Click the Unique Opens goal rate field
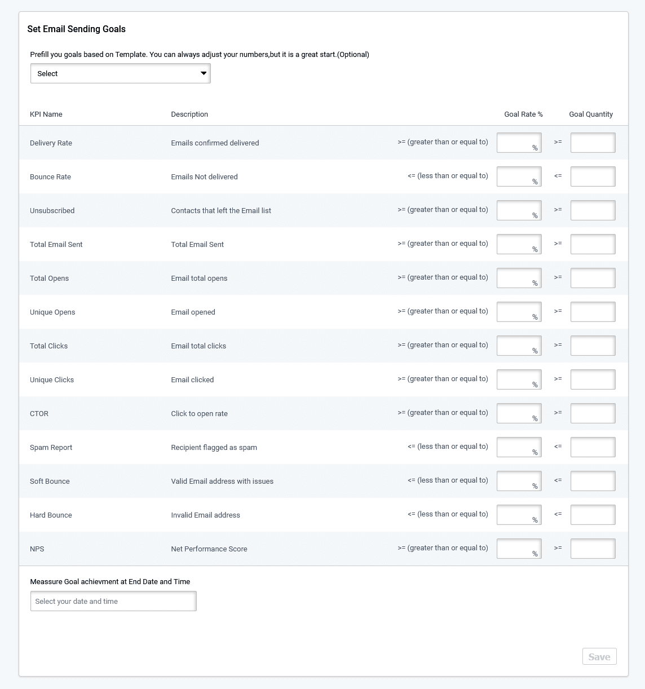The image size is (645, 689). [x=519, y=311]
